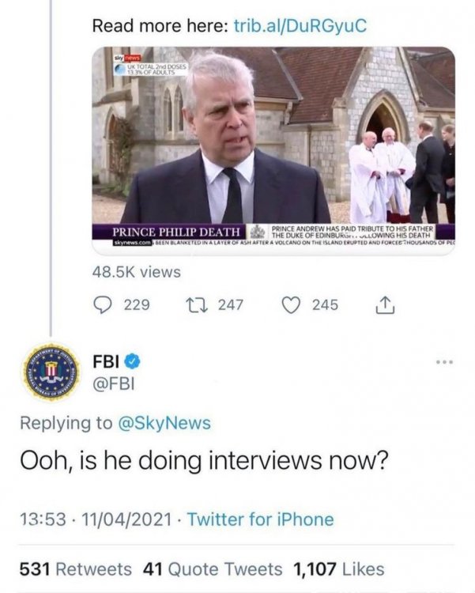Open the 41 Quote Tweets list

pyautogui.click(x=212, y=568)
